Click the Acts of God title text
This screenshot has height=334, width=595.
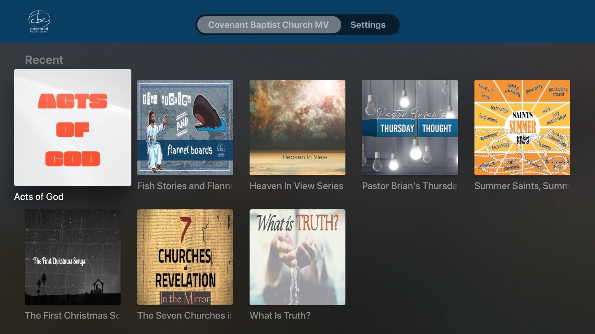point(39,197)
